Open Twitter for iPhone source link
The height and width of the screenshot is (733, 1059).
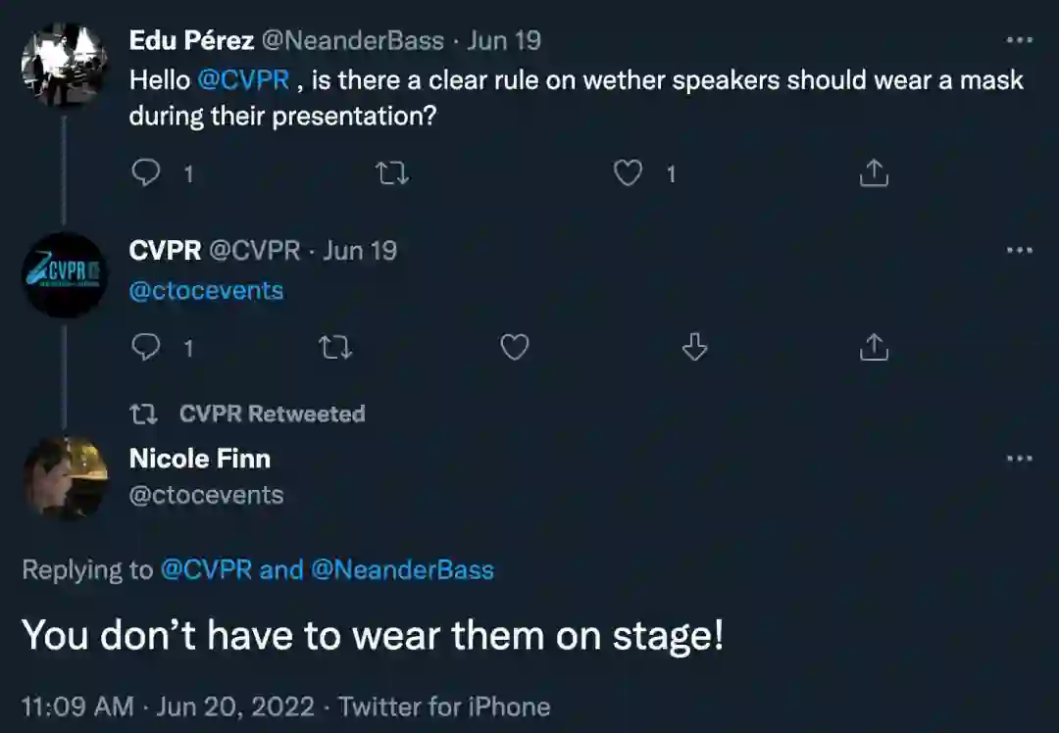click(444, 707)
